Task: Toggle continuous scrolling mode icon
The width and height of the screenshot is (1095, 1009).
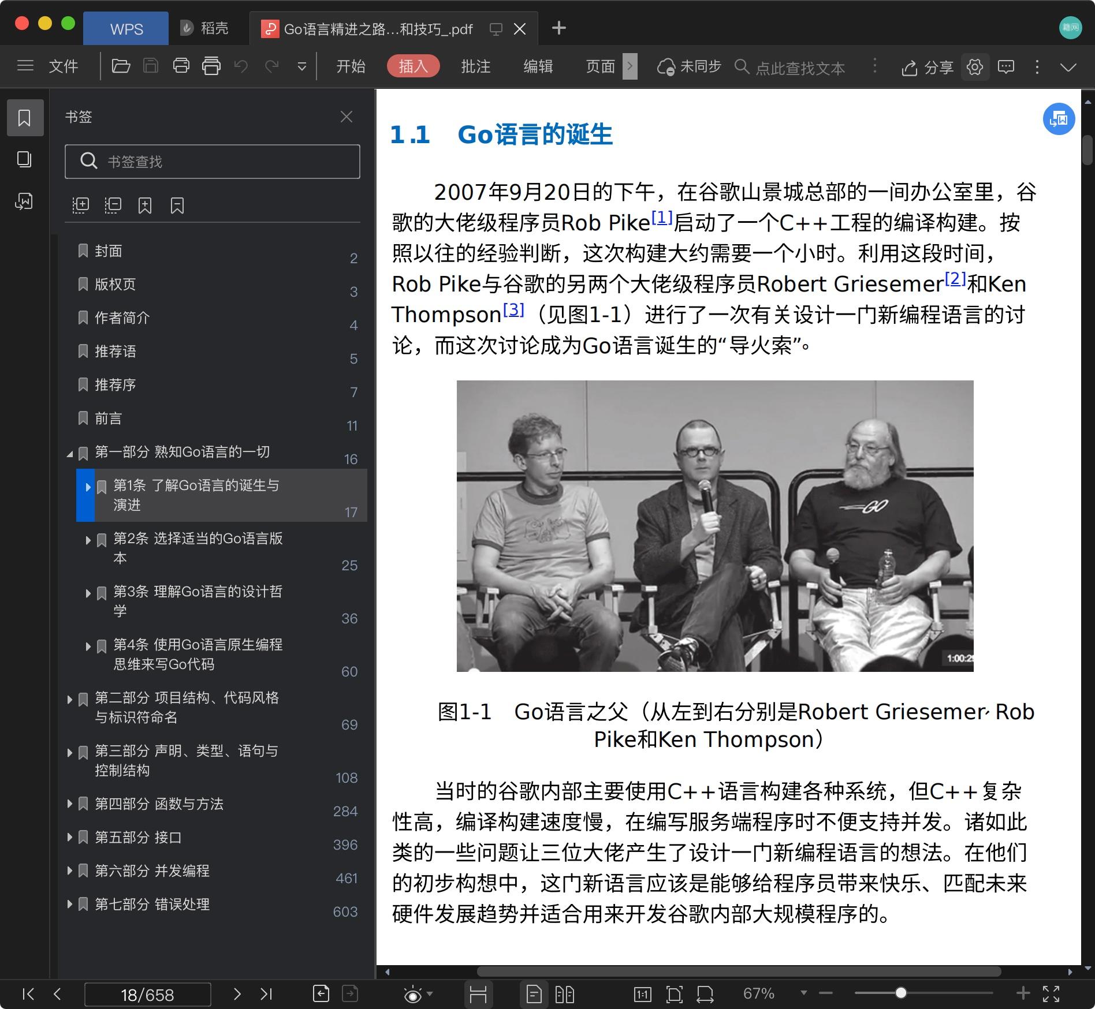Action: [x=478, y=994]
